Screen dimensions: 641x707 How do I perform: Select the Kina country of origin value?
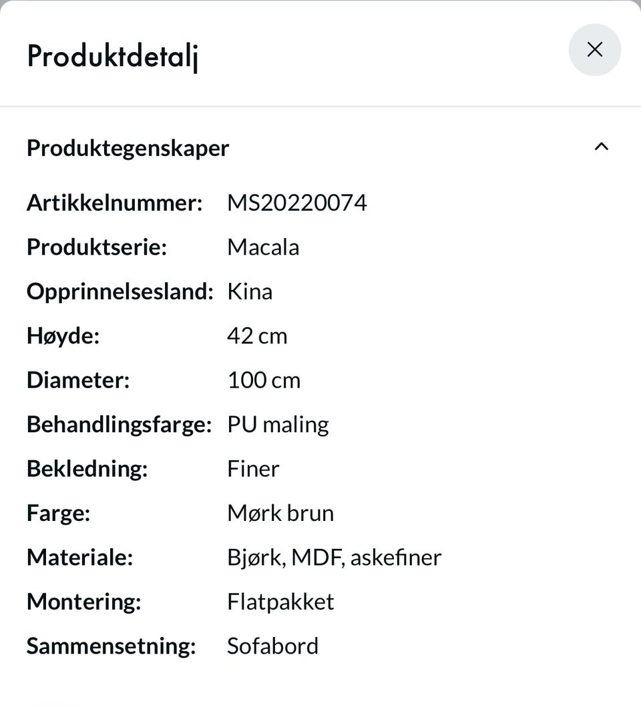[250, 291]
